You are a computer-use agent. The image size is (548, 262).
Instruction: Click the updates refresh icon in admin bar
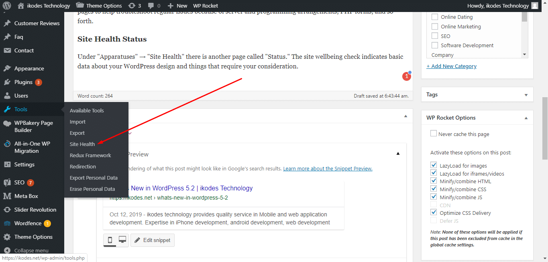(x=132, y=6)
